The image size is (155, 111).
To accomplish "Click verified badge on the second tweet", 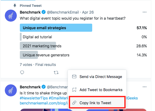I will click(43, 87).
